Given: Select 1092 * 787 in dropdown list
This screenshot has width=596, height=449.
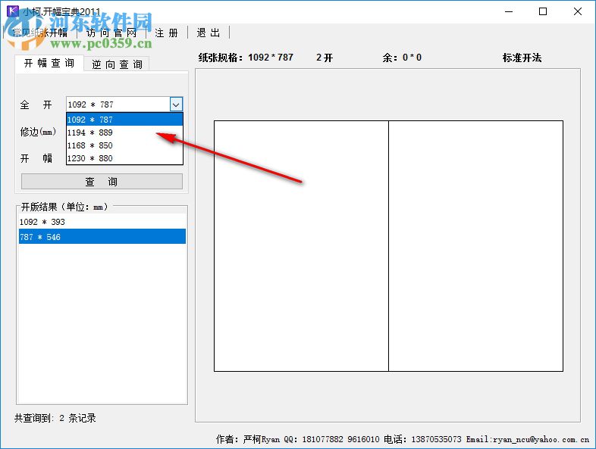Looking at the screenshot, I should tap(124, 120).
